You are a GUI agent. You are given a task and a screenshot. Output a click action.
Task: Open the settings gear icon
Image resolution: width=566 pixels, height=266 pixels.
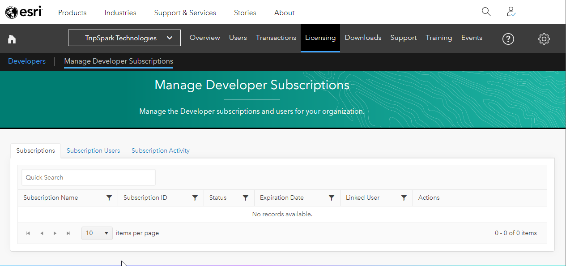(x=544, y=39)
